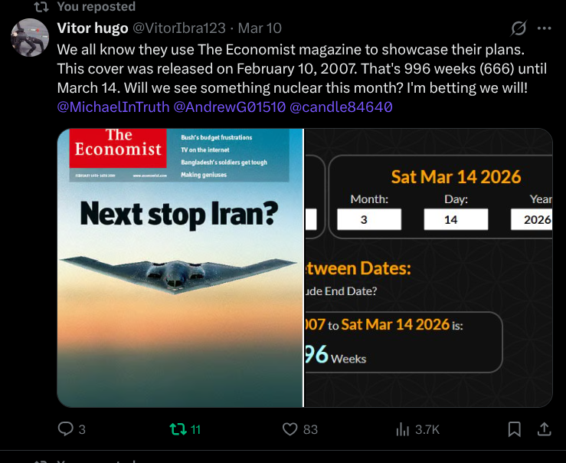Viewport: 566px width, 463px height.
Task: Bookmark this post
Action: pos(515,429)
